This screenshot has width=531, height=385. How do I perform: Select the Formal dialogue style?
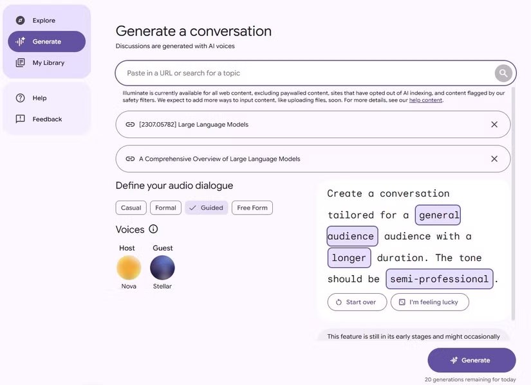pyautogui.click(x=165, y=208)
